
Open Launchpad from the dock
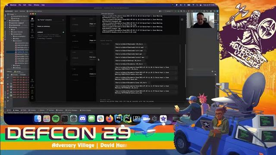tap(47, 119)
